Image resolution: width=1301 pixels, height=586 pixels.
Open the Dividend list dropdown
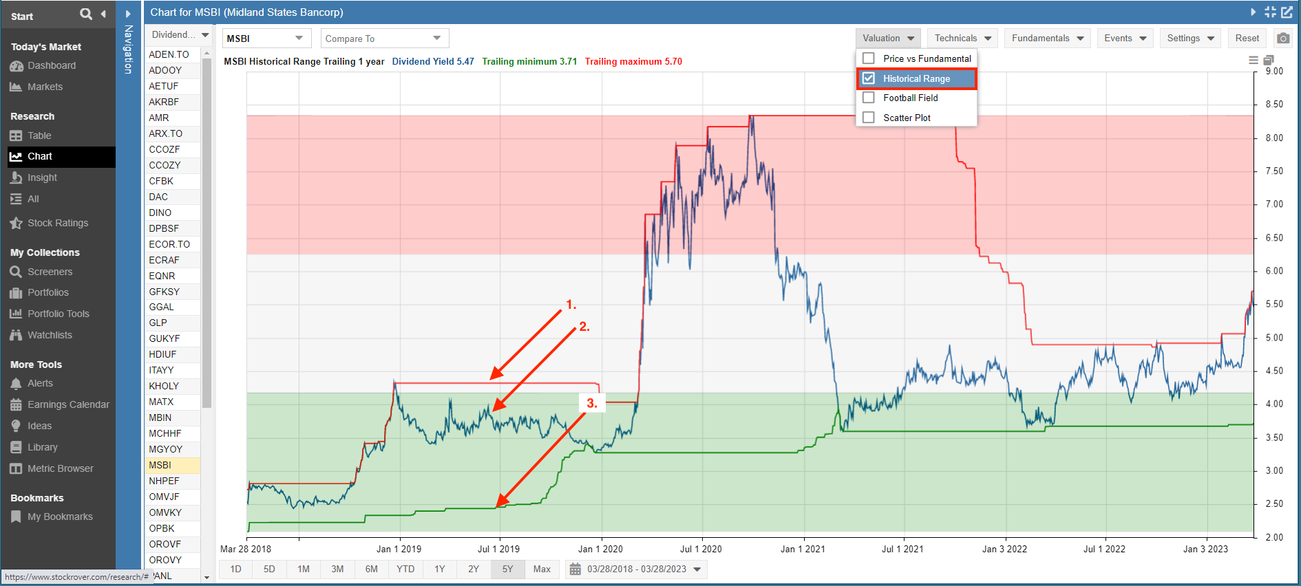180,35
